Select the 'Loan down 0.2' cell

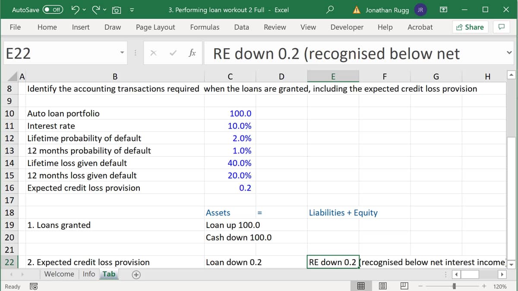pos(230,262)
